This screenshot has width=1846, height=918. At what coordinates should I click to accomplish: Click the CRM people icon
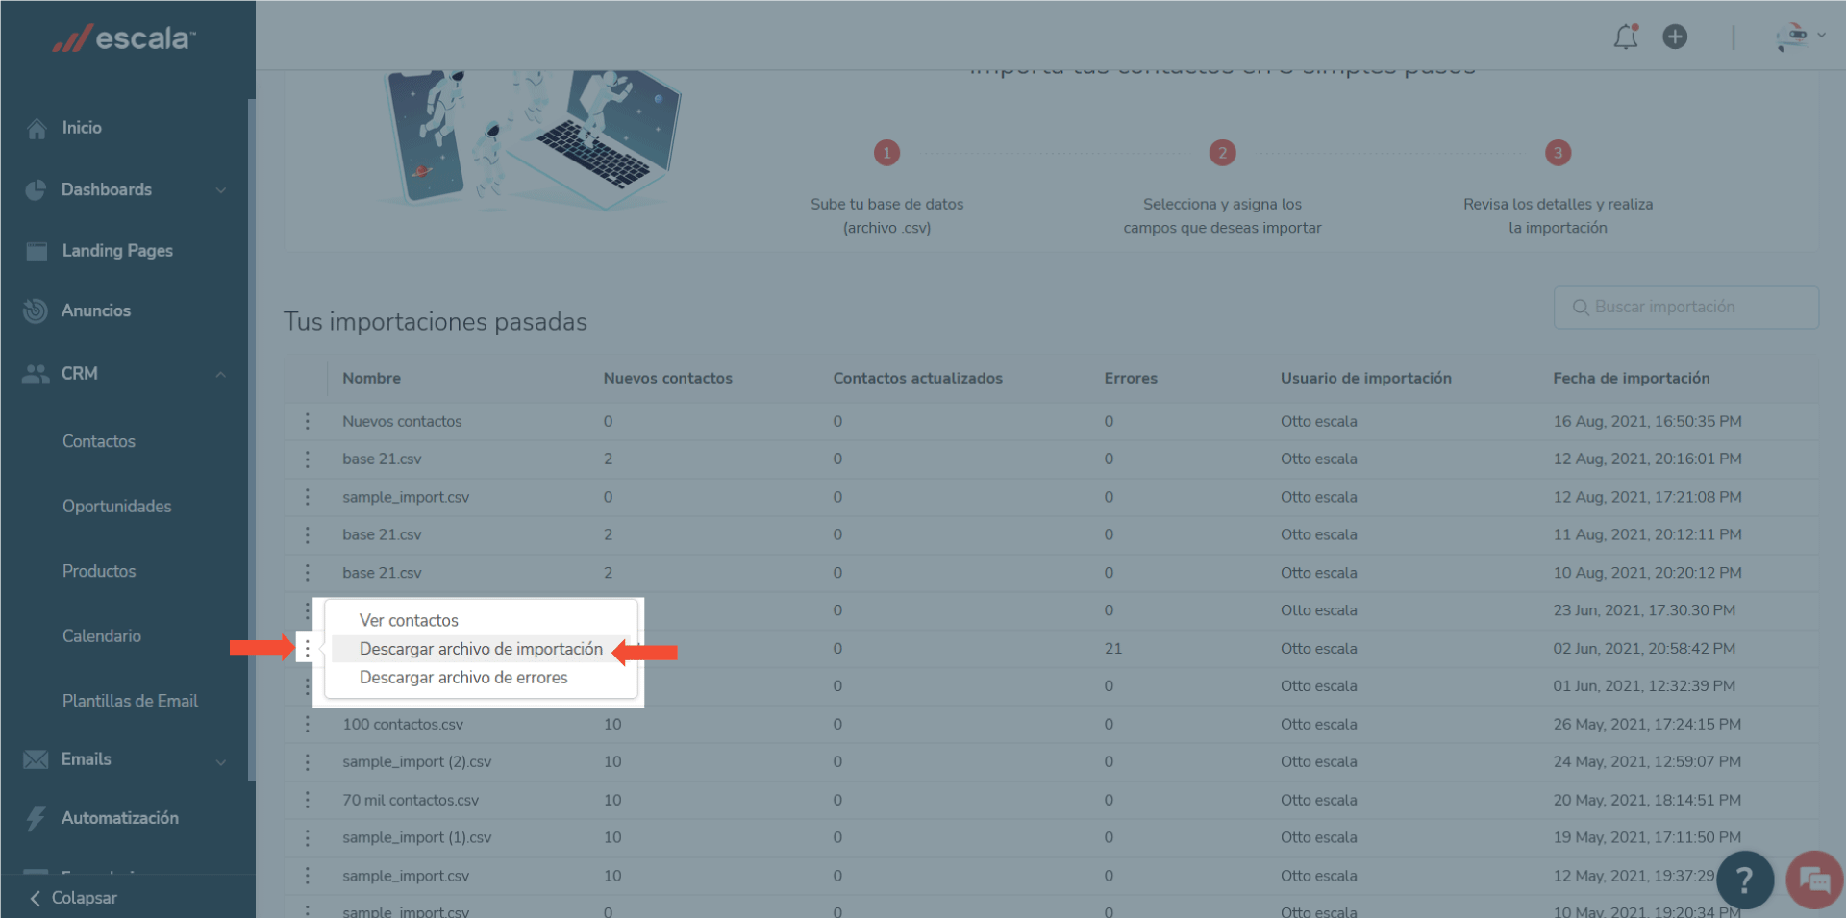click(x=36, y=373)
